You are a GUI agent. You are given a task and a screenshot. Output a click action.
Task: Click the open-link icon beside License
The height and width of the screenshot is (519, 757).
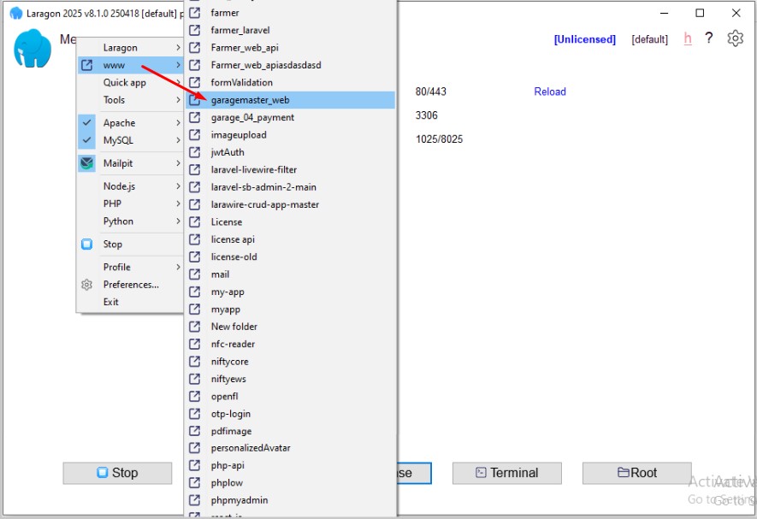194,221
